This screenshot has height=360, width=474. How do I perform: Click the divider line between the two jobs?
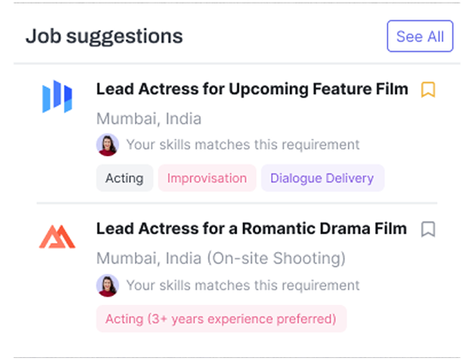coord(237,204)
